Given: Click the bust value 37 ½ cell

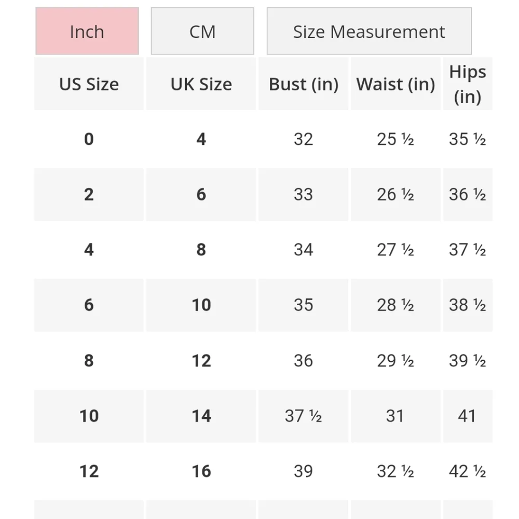Looking at the screenshot, I should [303, 416].
